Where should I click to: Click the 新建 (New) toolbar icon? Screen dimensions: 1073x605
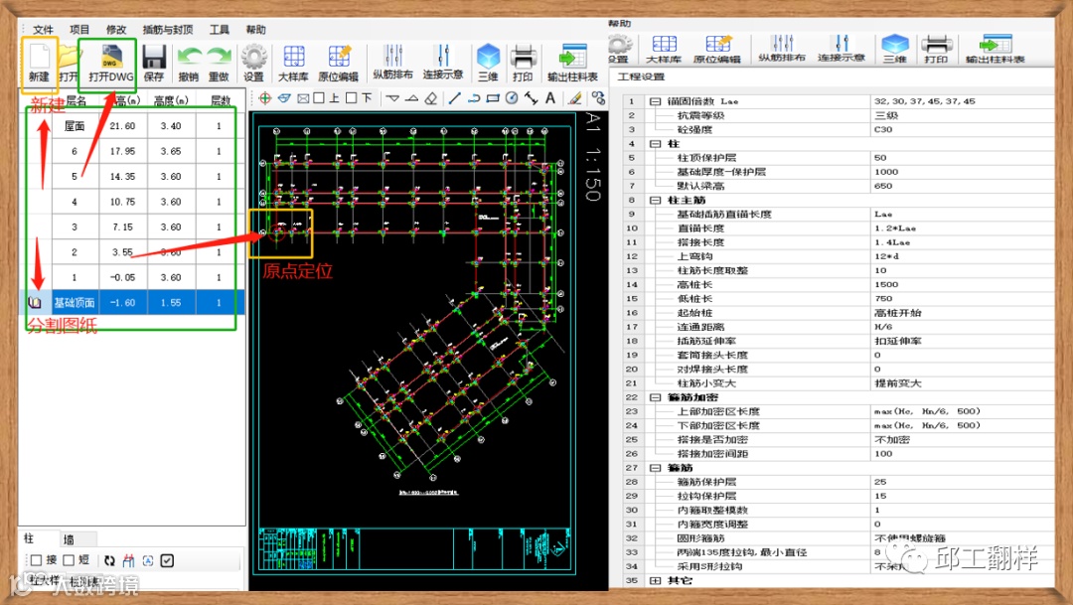tap(39, 63)
